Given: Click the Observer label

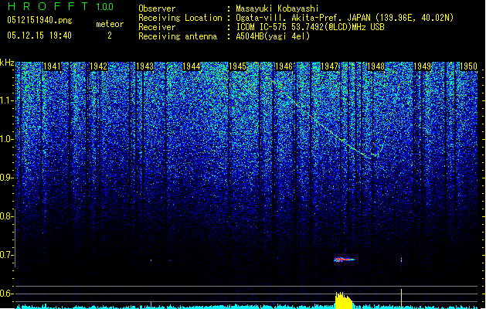Looking at the screenshot, I should (x=157, y=8).
